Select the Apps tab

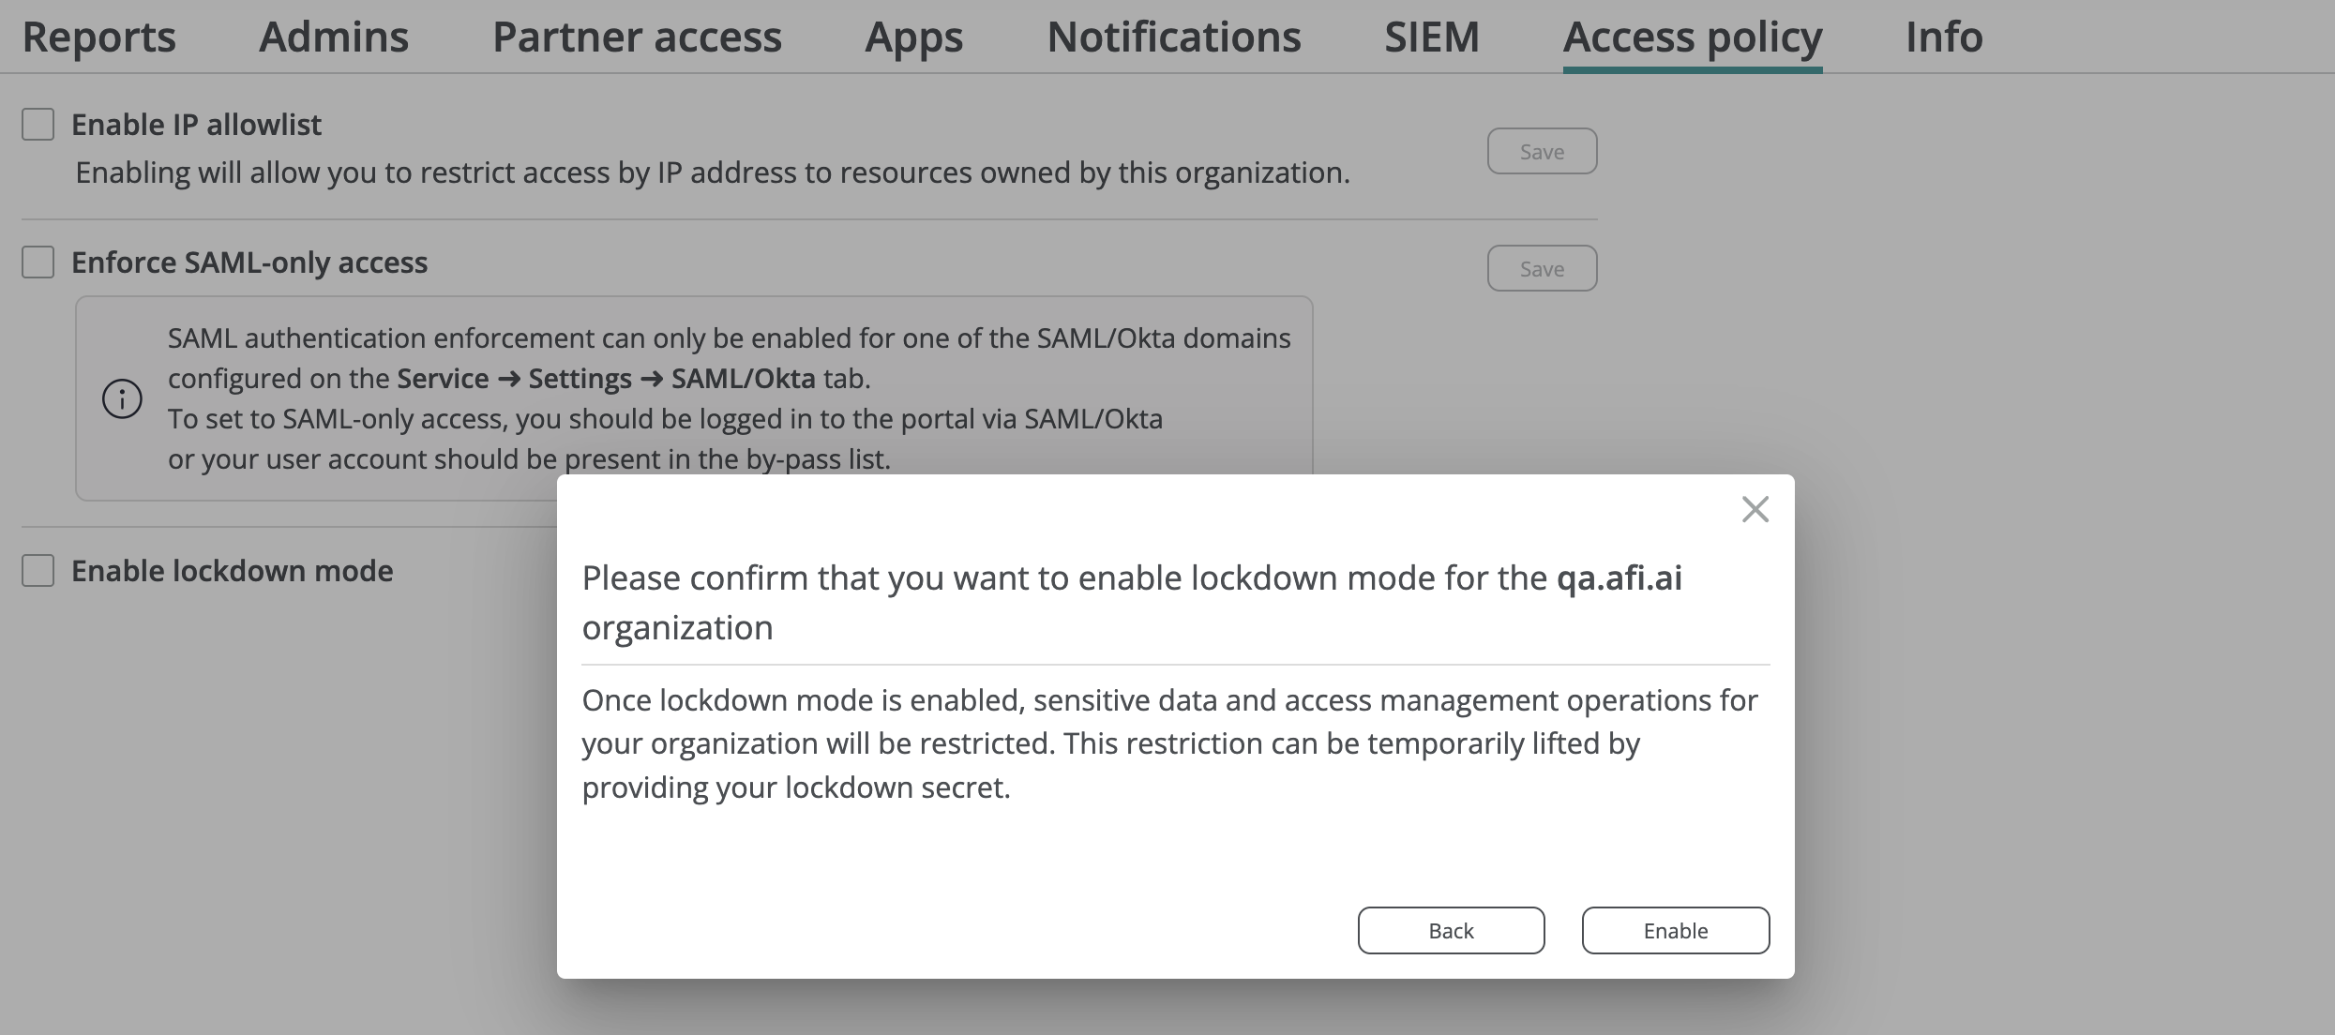(914, 37)
